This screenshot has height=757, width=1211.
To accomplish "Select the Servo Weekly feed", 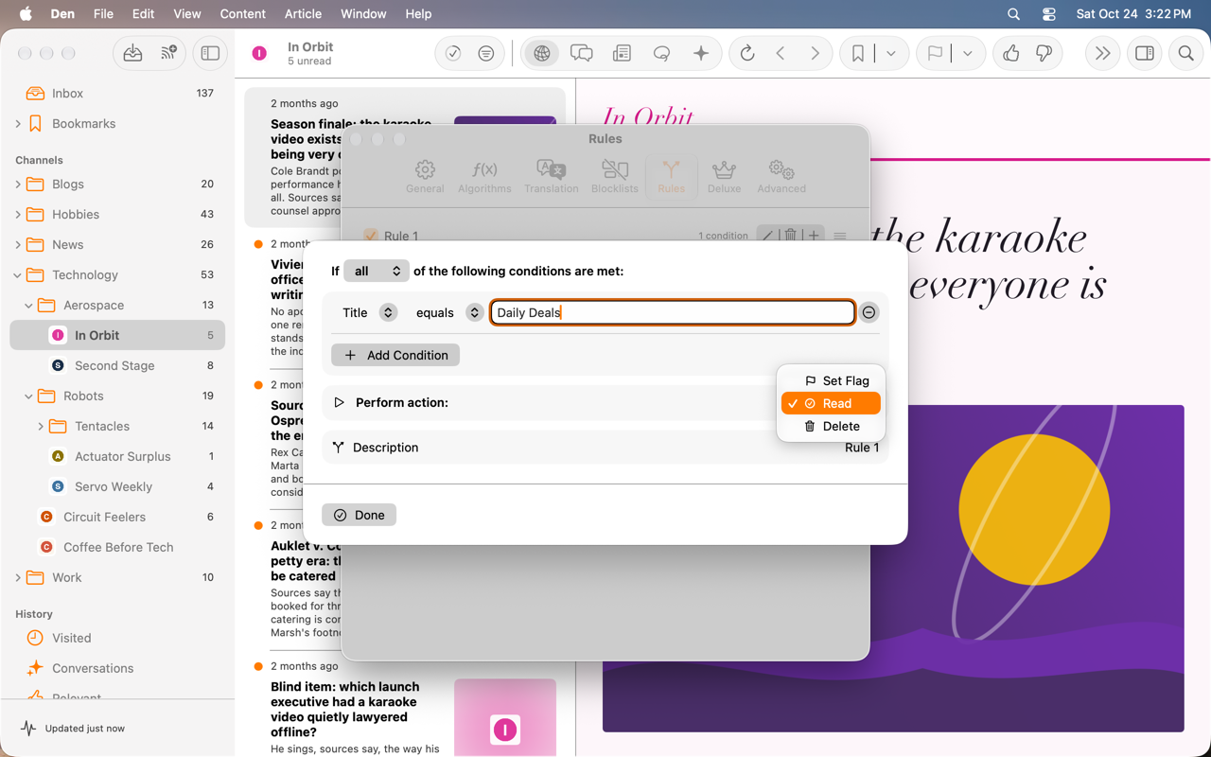I will point(117,487).
